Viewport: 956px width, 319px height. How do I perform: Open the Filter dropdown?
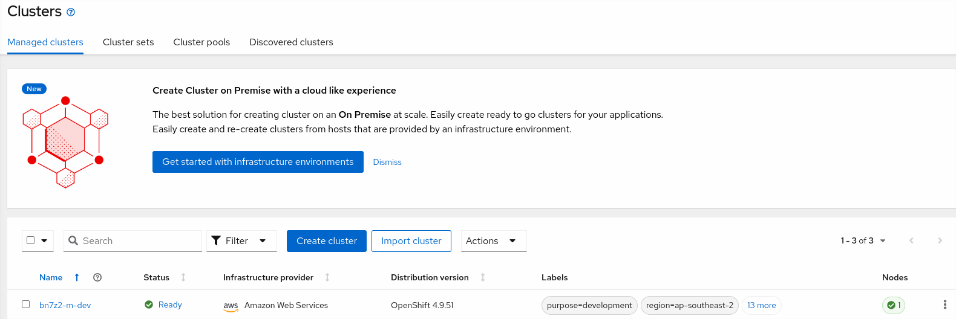click(241, 240)
